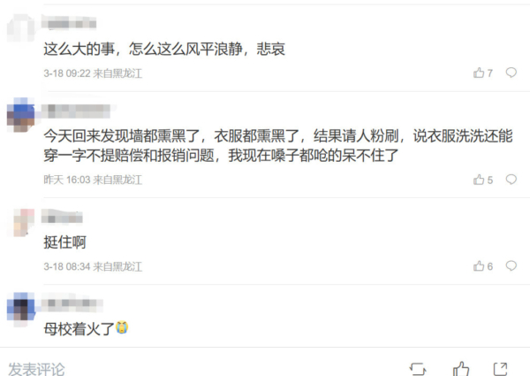Image resolution: width=530 pixels, height=376 pixels.
Task: Open the username above 母校着火了 comment
Action: [x=72, y=303]
